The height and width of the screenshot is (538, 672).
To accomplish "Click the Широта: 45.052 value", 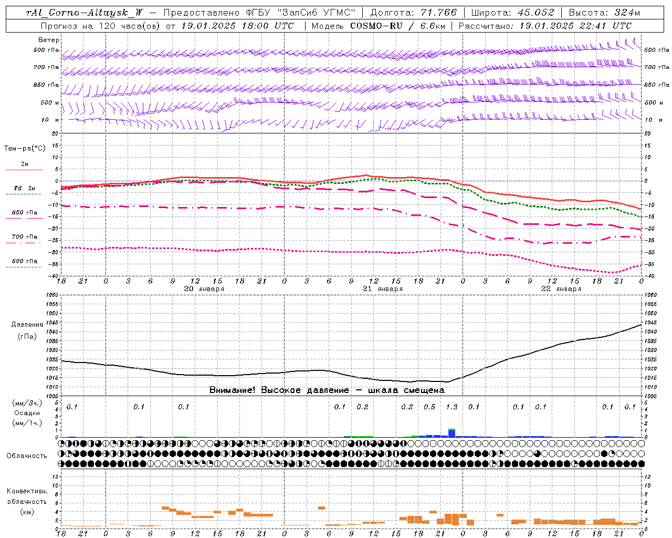I will pos(512,13).
